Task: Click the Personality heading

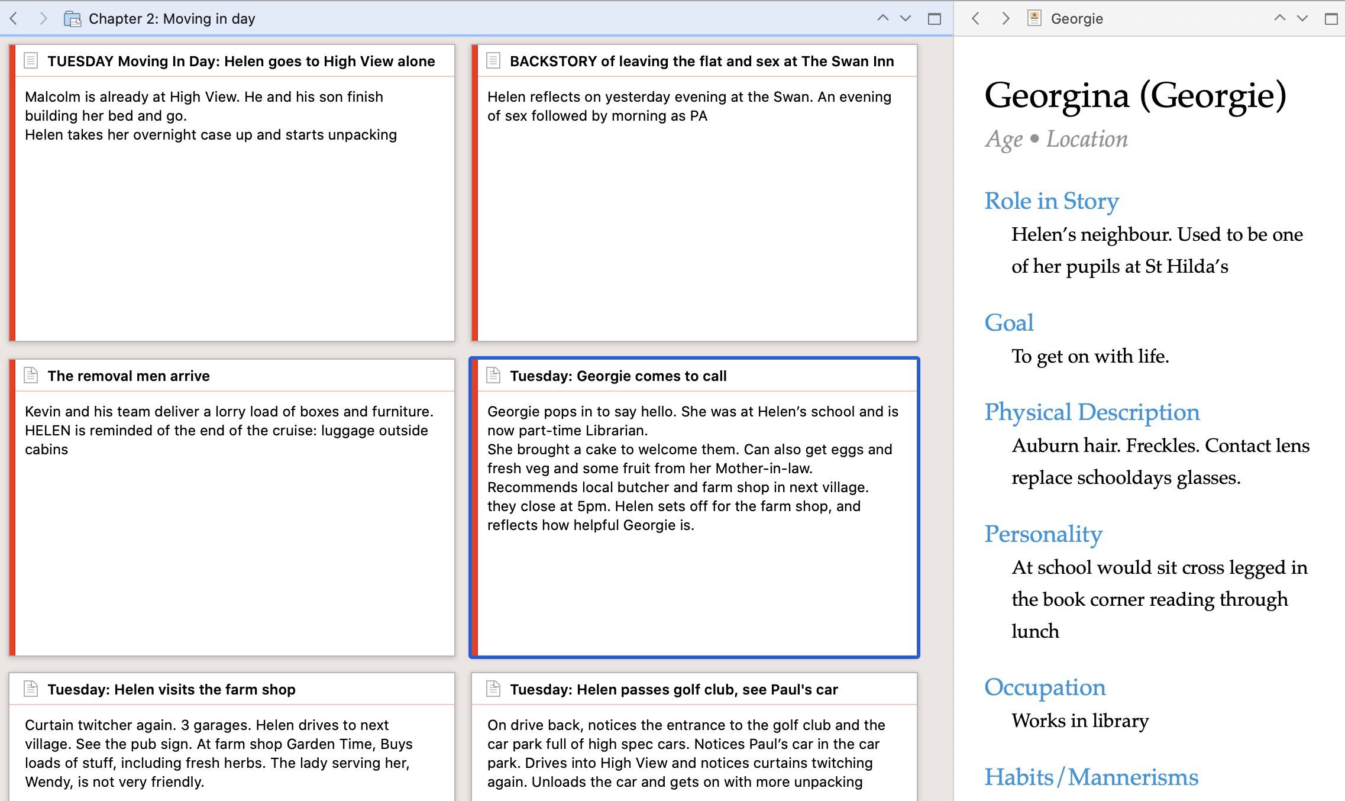Action: [1043, 534]
